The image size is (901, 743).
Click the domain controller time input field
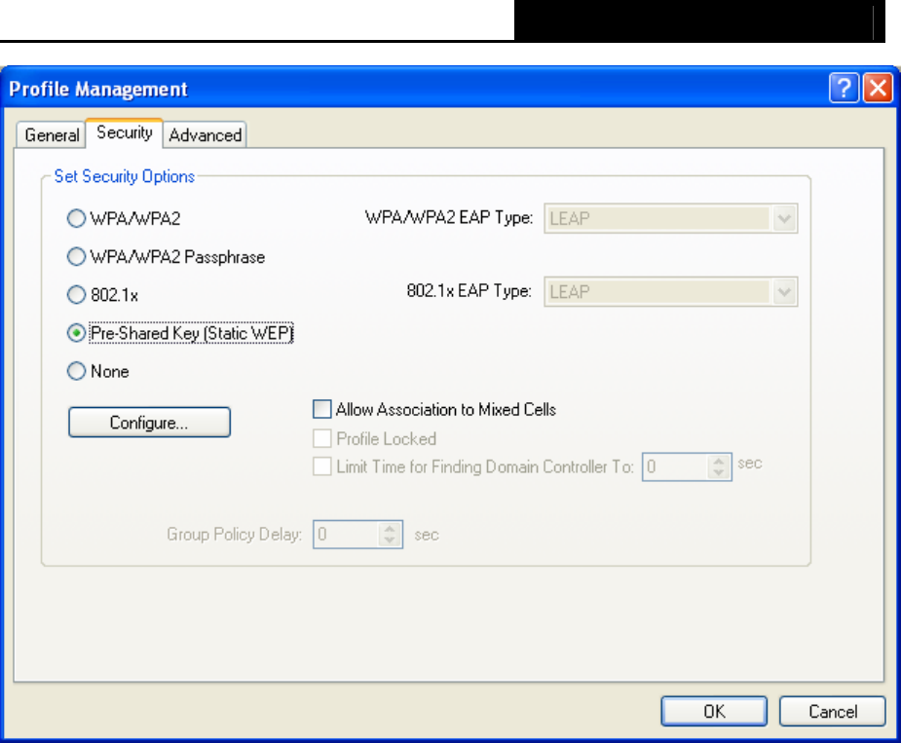pos(675,466)
